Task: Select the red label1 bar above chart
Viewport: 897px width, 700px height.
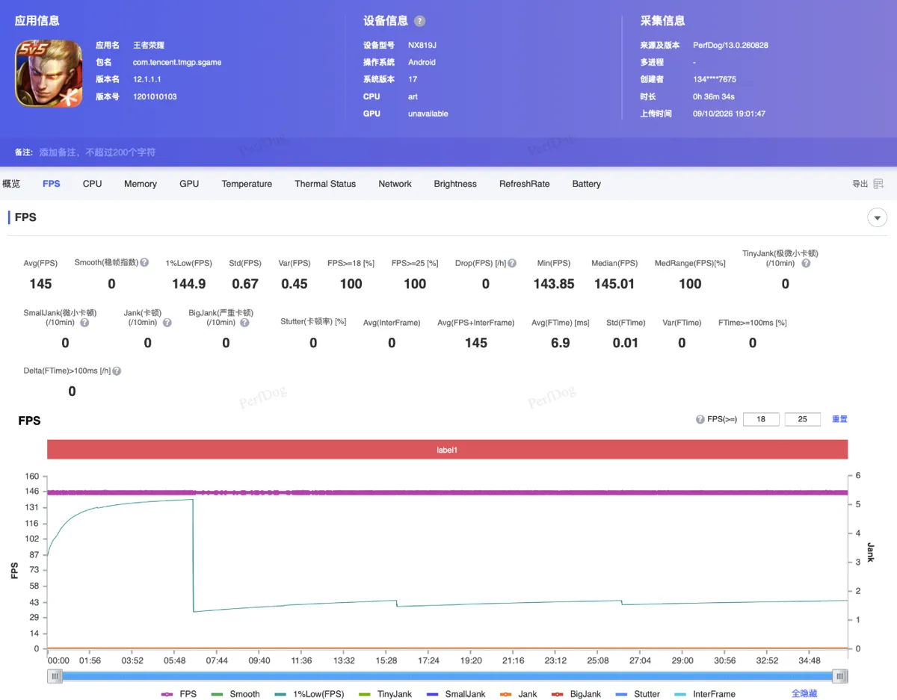Action: (447, 450)
